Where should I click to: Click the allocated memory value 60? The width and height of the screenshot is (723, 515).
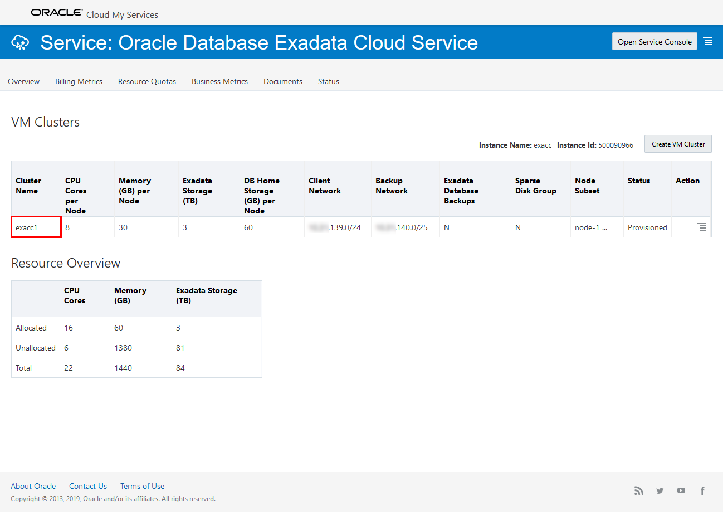coord(119,328)
